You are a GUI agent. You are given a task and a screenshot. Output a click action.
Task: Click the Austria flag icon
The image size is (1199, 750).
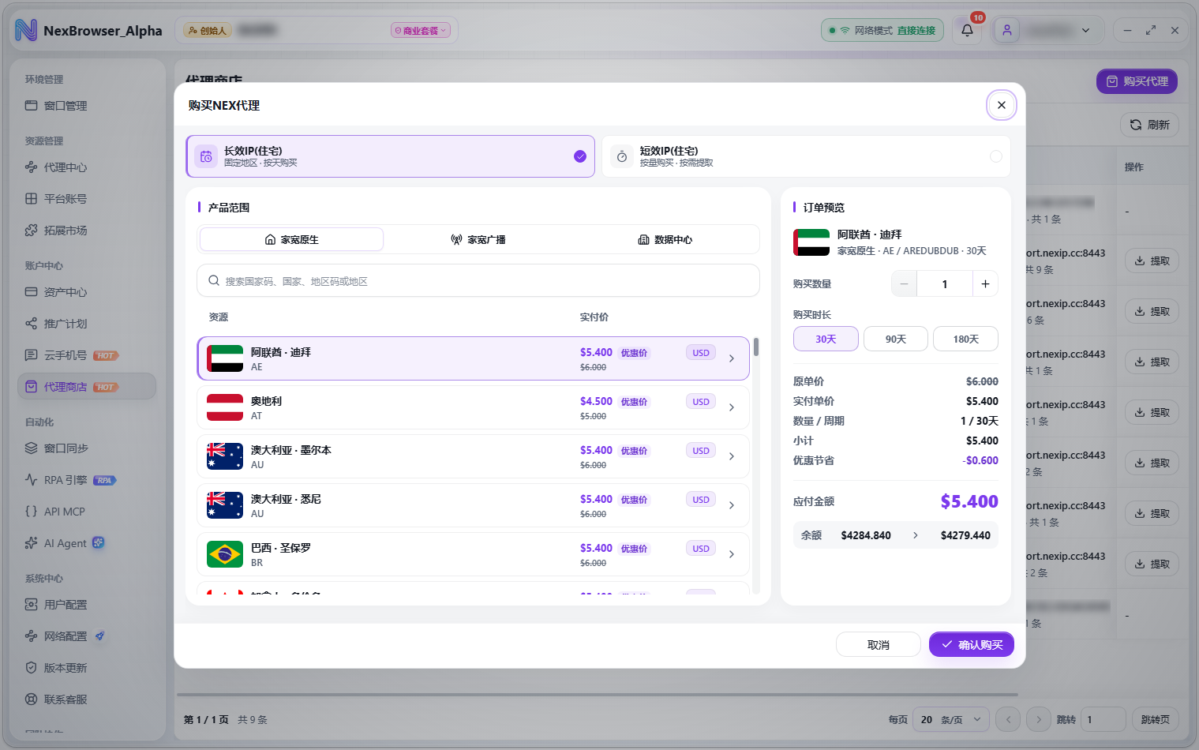point(225,407)
